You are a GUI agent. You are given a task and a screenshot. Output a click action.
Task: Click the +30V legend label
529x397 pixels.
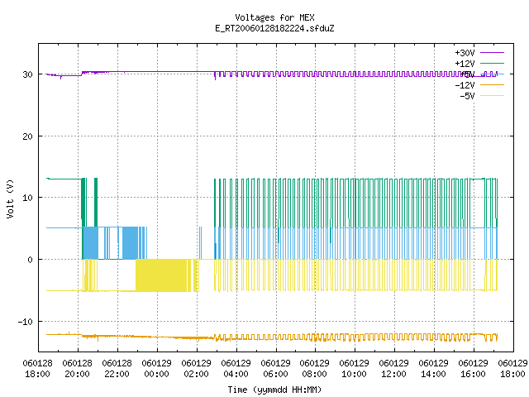(465, 53)
